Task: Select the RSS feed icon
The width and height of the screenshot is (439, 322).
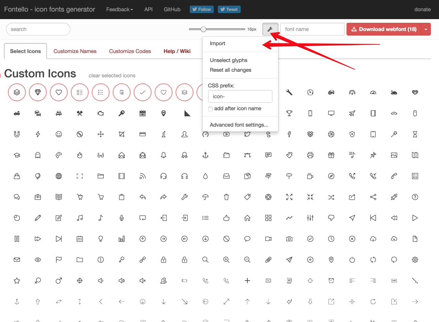Action: click(143, 176)
